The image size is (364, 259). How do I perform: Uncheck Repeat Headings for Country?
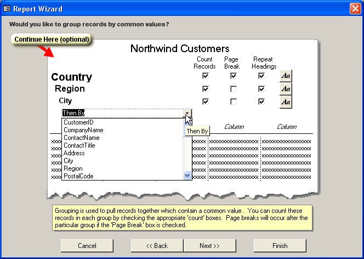pyautogui.click(x=261, y=76)
